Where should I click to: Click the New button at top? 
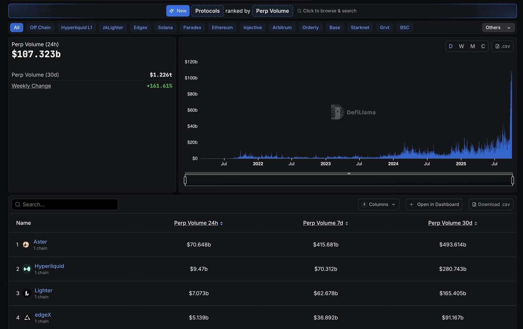point(178,11)
